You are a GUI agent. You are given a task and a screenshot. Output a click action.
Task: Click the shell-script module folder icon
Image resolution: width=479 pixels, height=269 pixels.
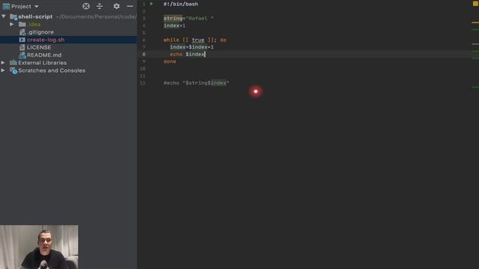click(13, 16)
